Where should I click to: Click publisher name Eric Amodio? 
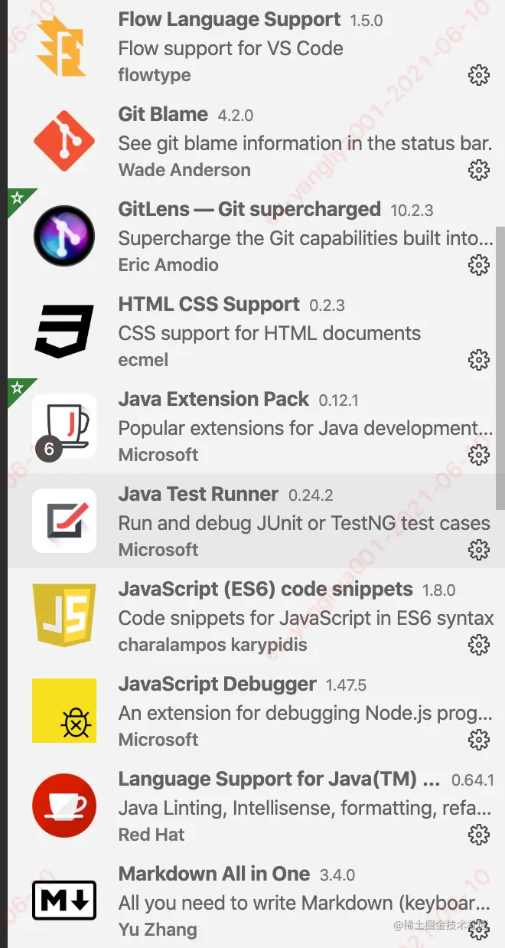click(x=168, y=265)
